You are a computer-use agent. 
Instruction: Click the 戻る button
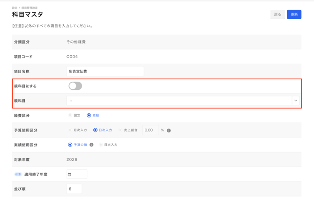(x=277, y=15)
